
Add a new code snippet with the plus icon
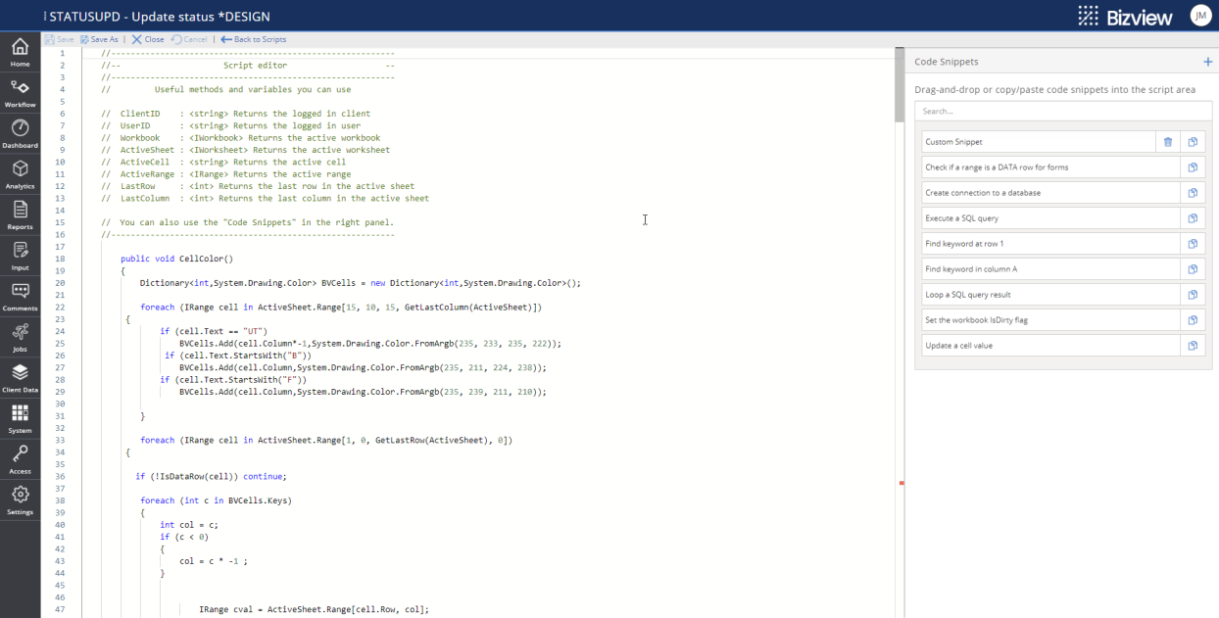(x=1207, y=61)
